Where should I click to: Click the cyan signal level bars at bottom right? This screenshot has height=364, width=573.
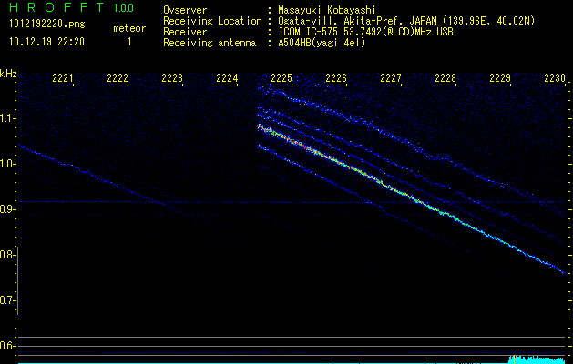coord(537,359)
